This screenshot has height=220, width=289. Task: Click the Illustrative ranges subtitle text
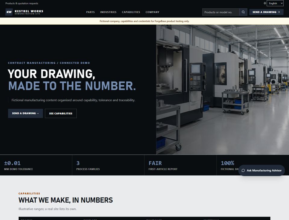(x=47, y=209)
